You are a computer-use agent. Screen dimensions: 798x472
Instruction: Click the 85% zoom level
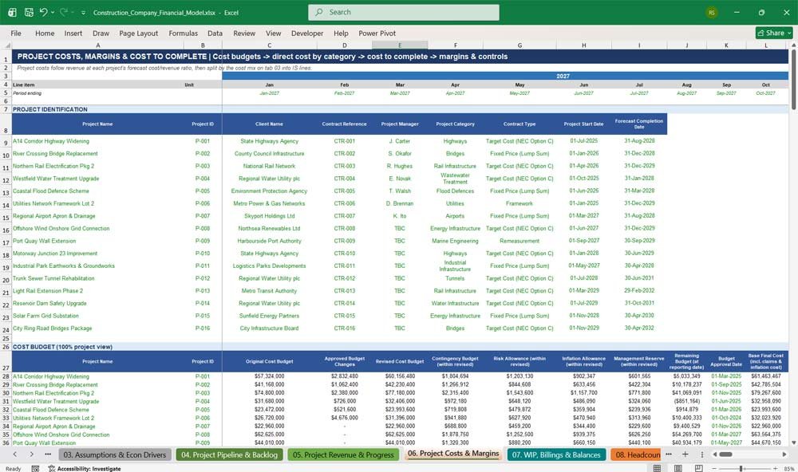(789, 469)
